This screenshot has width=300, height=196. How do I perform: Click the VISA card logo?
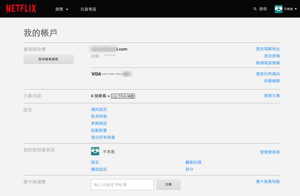[x=96, y=74]
